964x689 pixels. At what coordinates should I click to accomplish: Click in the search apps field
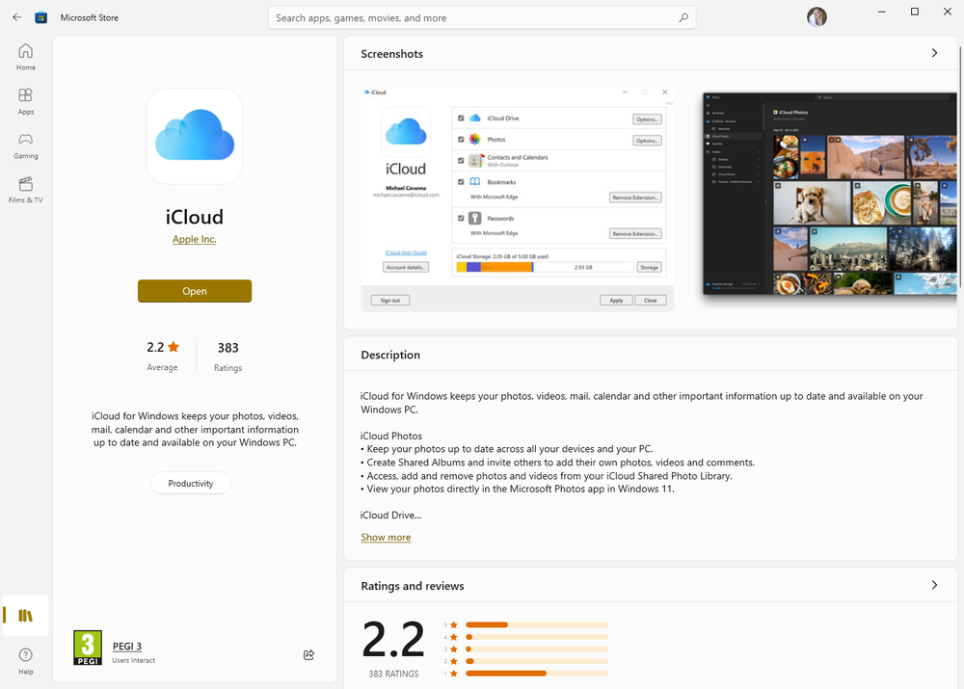point(482,17)
